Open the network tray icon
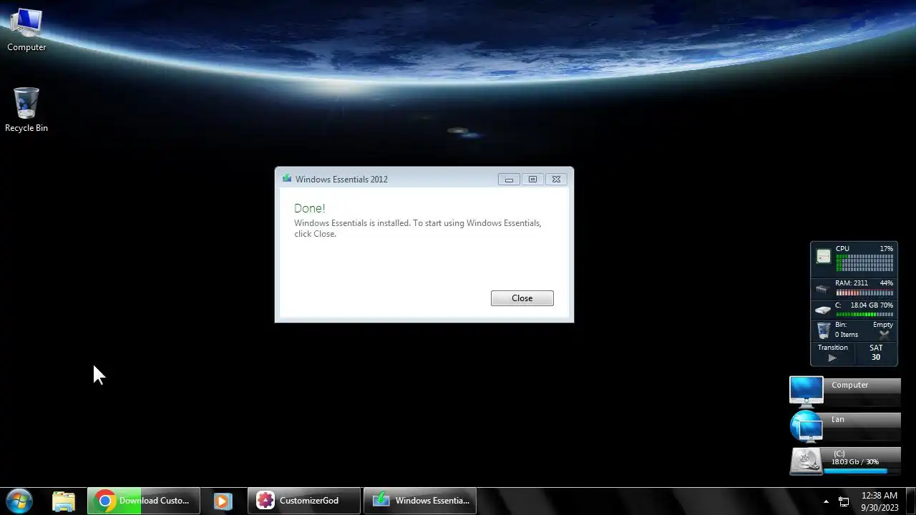The width and height of the screenshot is (916, 515). coord(844,501)
